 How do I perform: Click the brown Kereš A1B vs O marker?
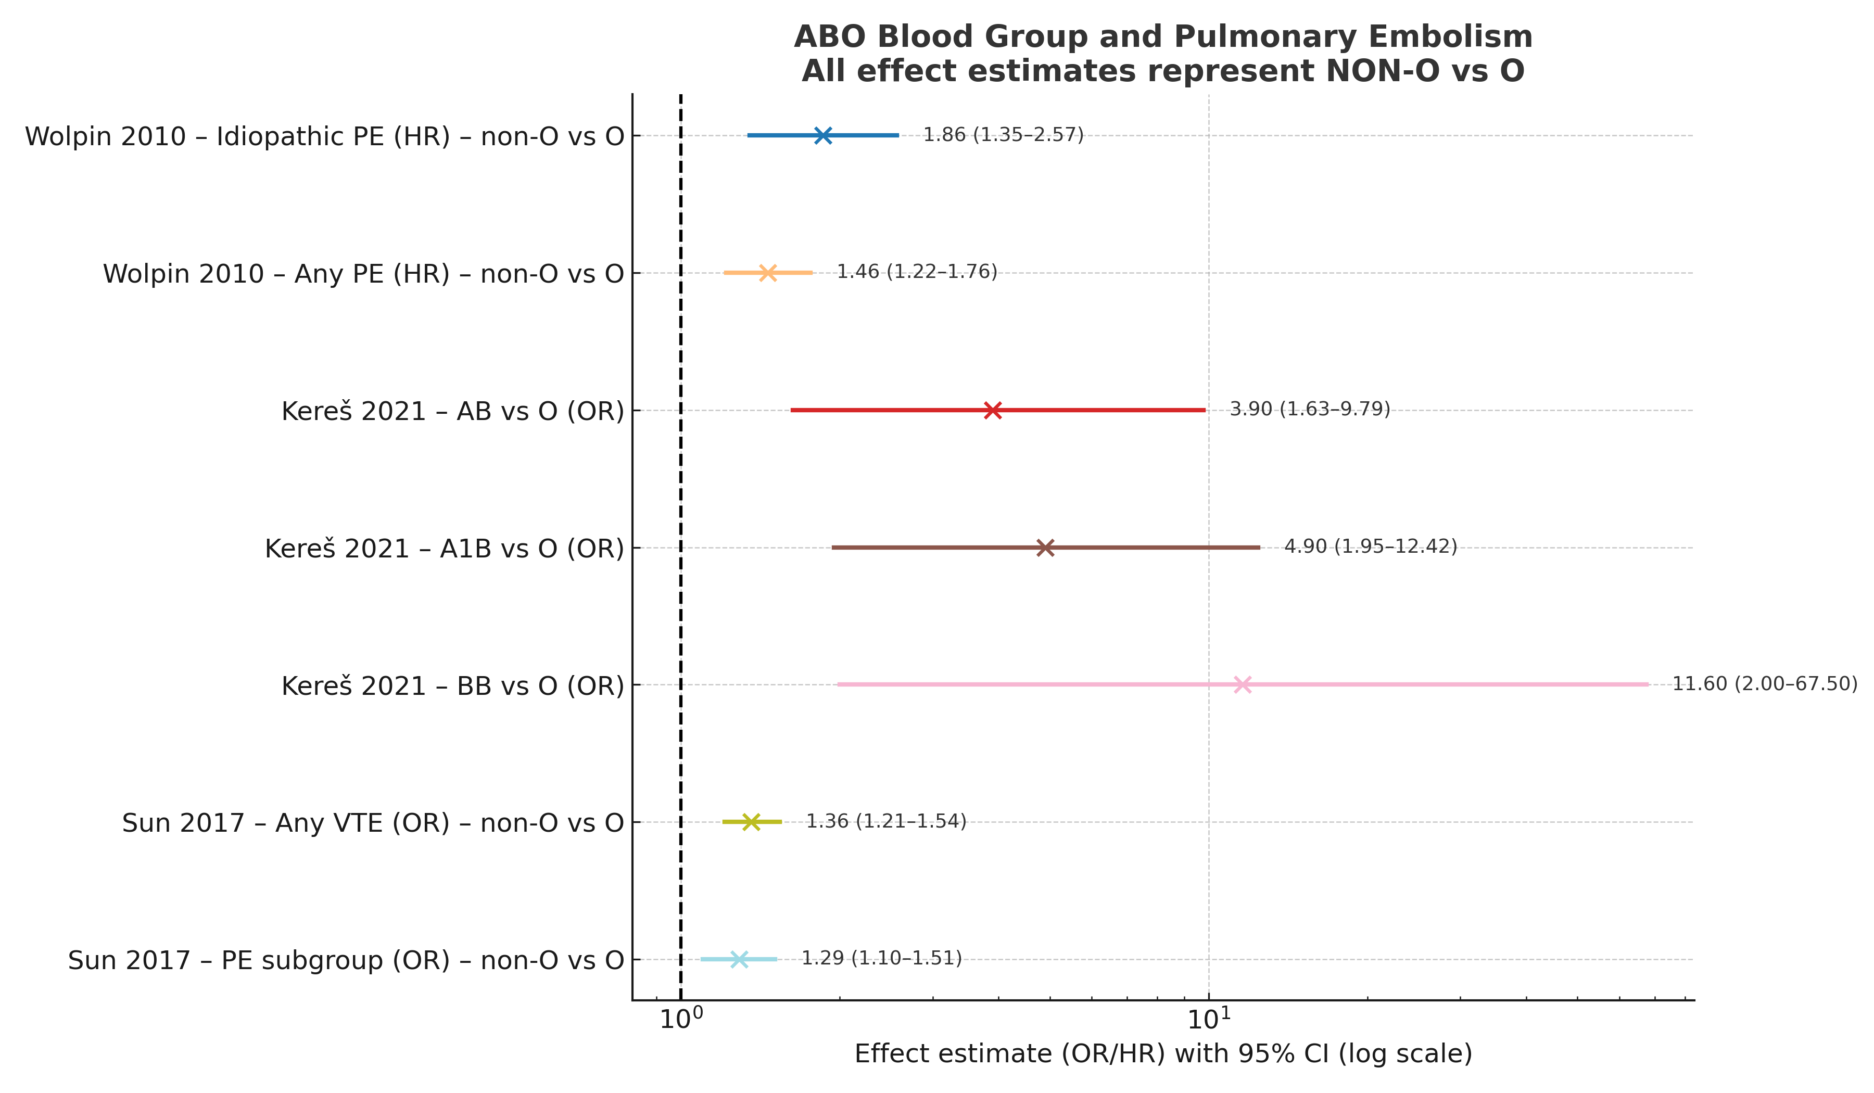[x=1045, y=548]
